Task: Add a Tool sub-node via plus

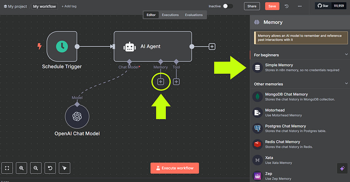Action: click(176, 82)
